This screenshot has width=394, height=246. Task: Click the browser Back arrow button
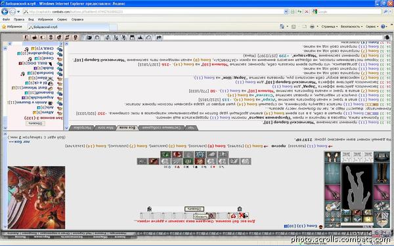pos(5,12)
